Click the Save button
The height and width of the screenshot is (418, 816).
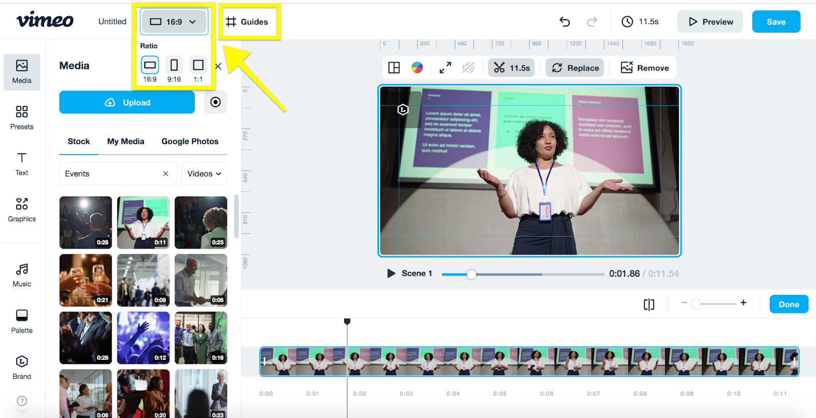point(776,21)
